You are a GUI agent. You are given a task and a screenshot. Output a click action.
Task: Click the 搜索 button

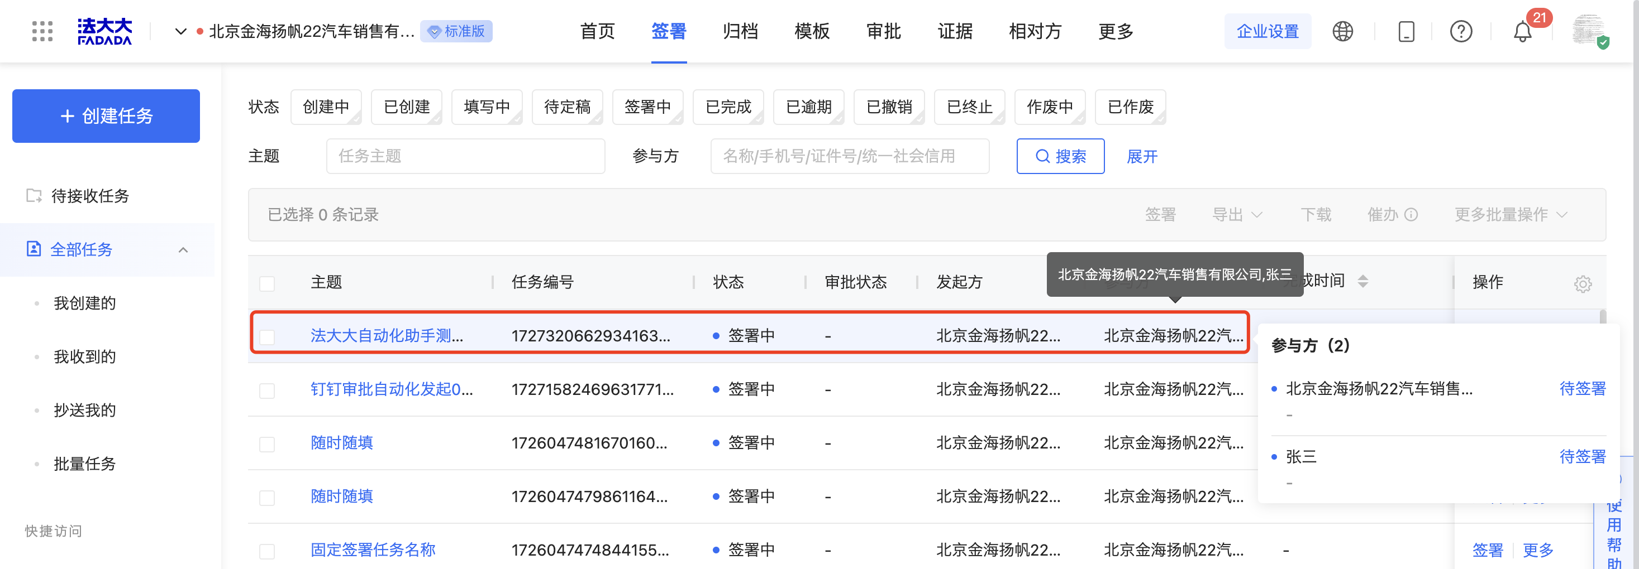[1061, 156]
